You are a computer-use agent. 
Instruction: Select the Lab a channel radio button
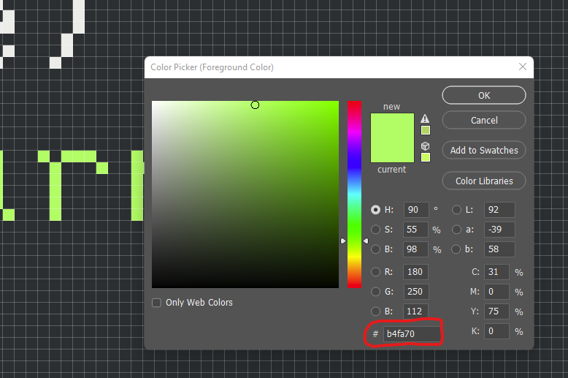[x=457, y=230]
